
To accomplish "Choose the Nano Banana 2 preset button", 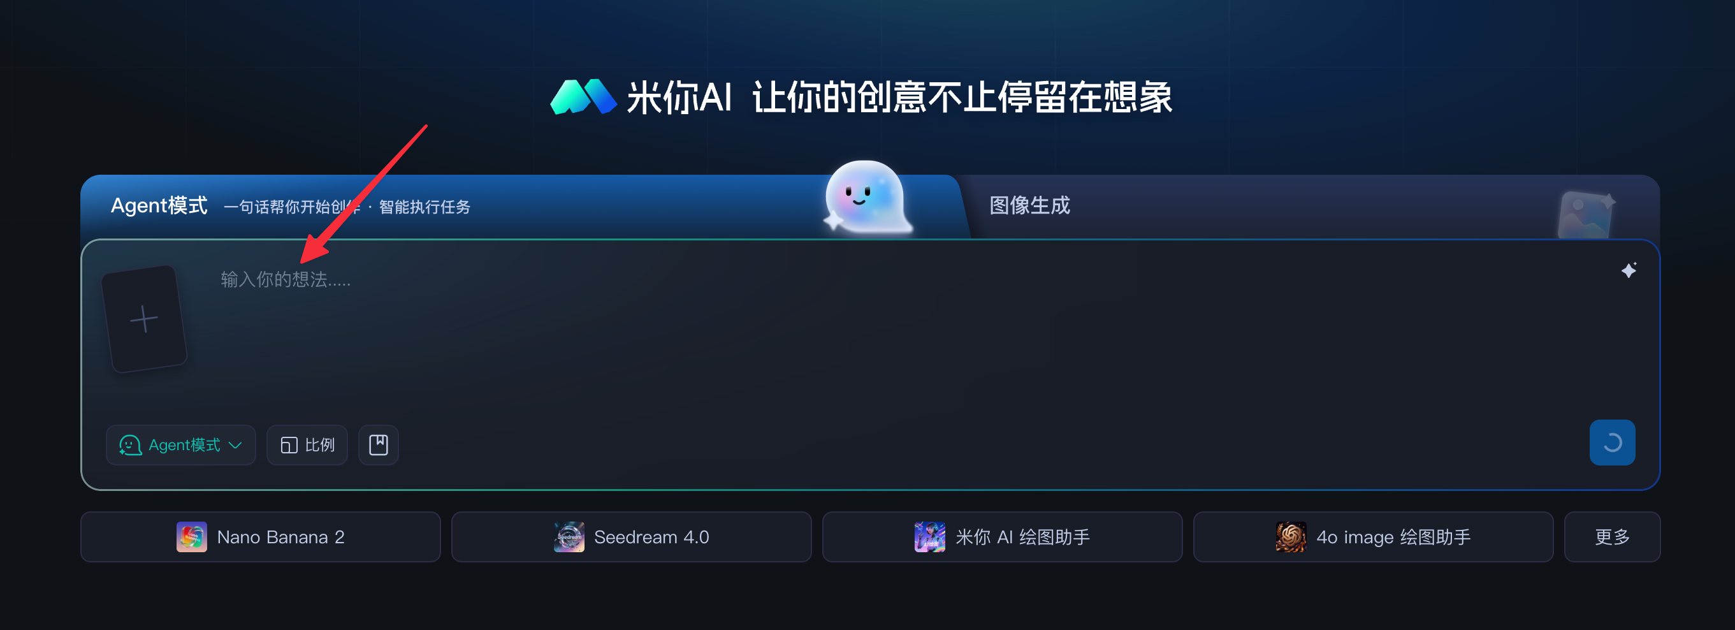I will pyautogui.click(x=260, y=537).
